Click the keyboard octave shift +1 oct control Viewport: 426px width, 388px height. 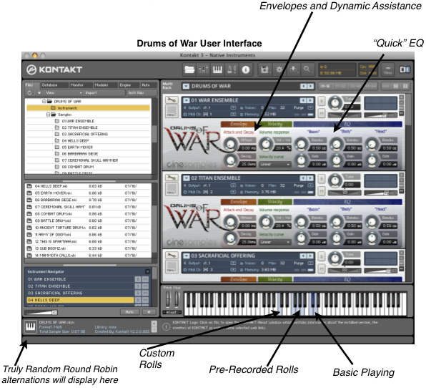click(x=172, y=312)
